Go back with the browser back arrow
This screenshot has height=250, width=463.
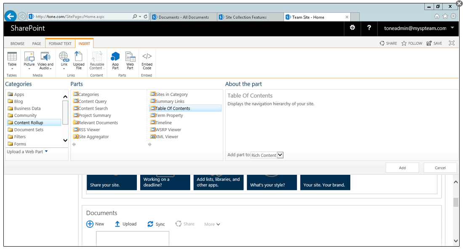click(11, 16)
